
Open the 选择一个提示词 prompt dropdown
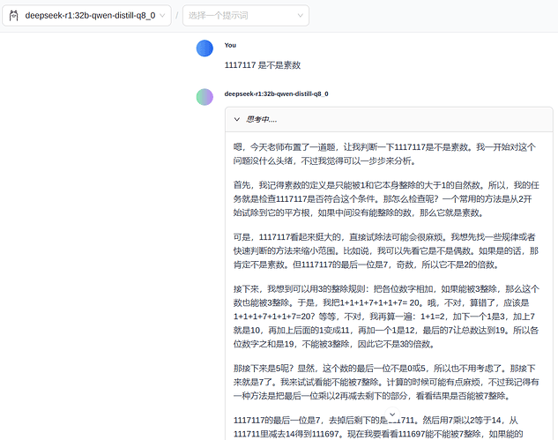246,16
